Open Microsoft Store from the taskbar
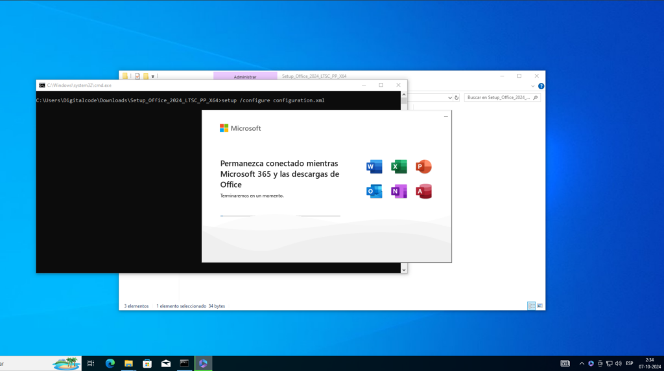 point(147,363)
